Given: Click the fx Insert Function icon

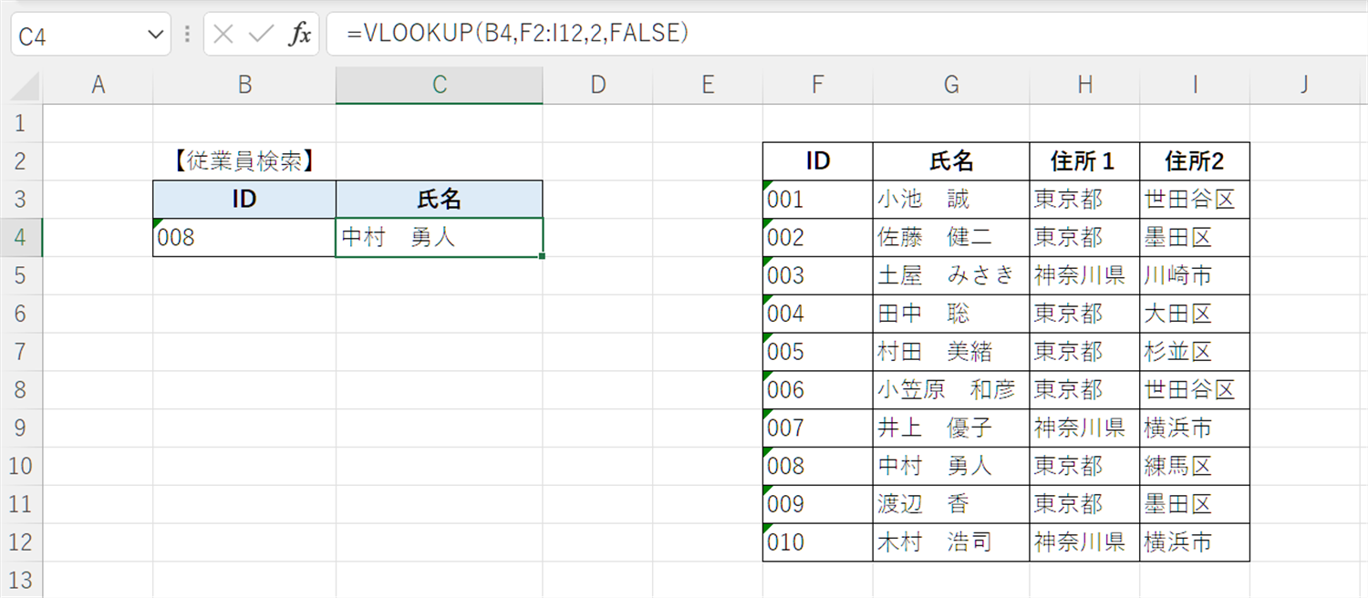Looking at the screenshot, I should [301, 34].
